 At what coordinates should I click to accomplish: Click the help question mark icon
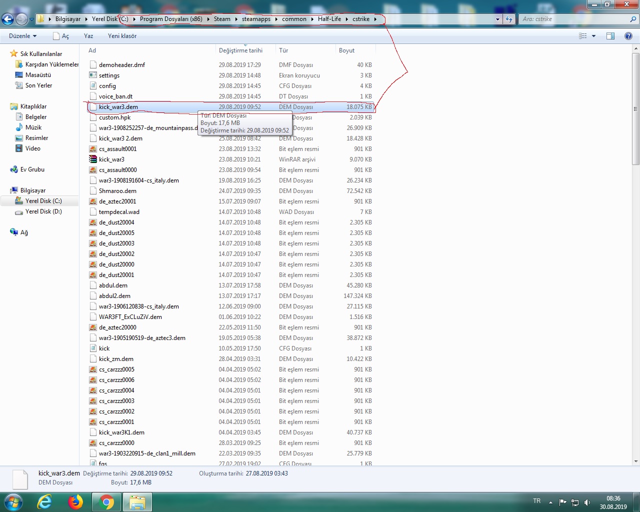pos(628,36)
